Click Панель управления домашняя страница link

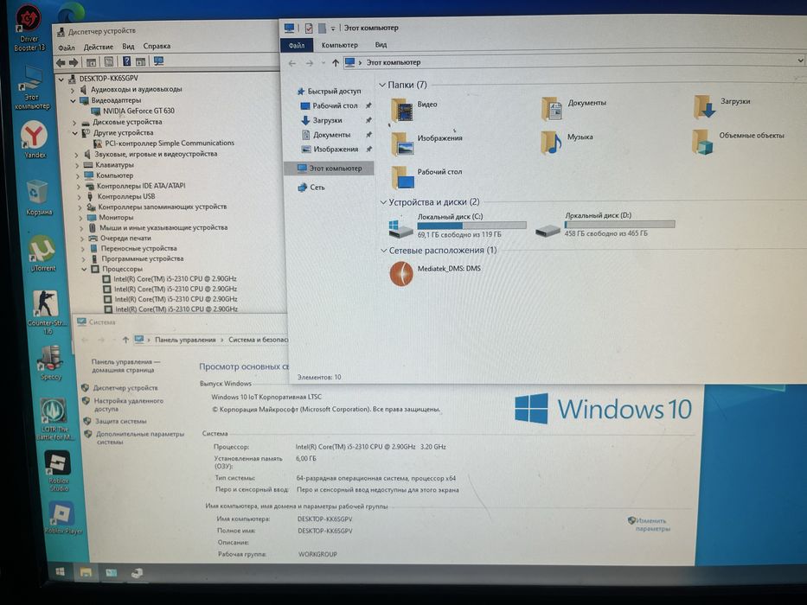125,366
